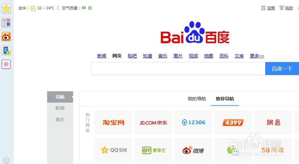This screenshot has width=299, height=164.
Task: Expand the 更多>> link
Action: [257, 56]
